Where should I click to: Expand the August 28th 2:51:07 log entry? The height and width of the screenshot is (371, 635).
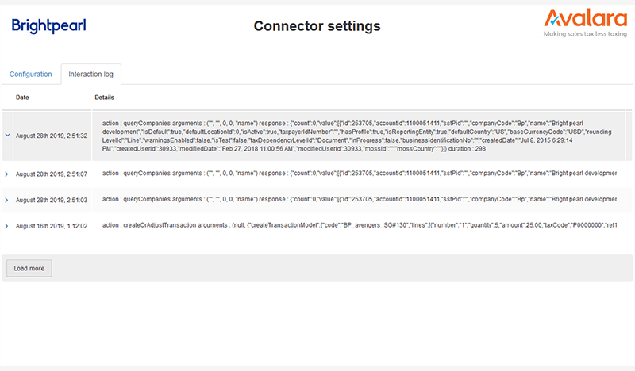8,174
